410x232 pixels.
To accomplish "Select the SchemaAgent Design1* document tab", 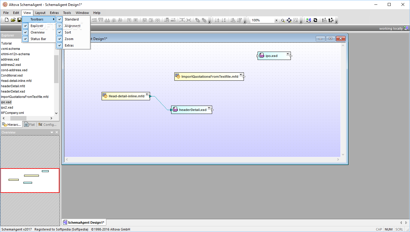I will (83, 223).
